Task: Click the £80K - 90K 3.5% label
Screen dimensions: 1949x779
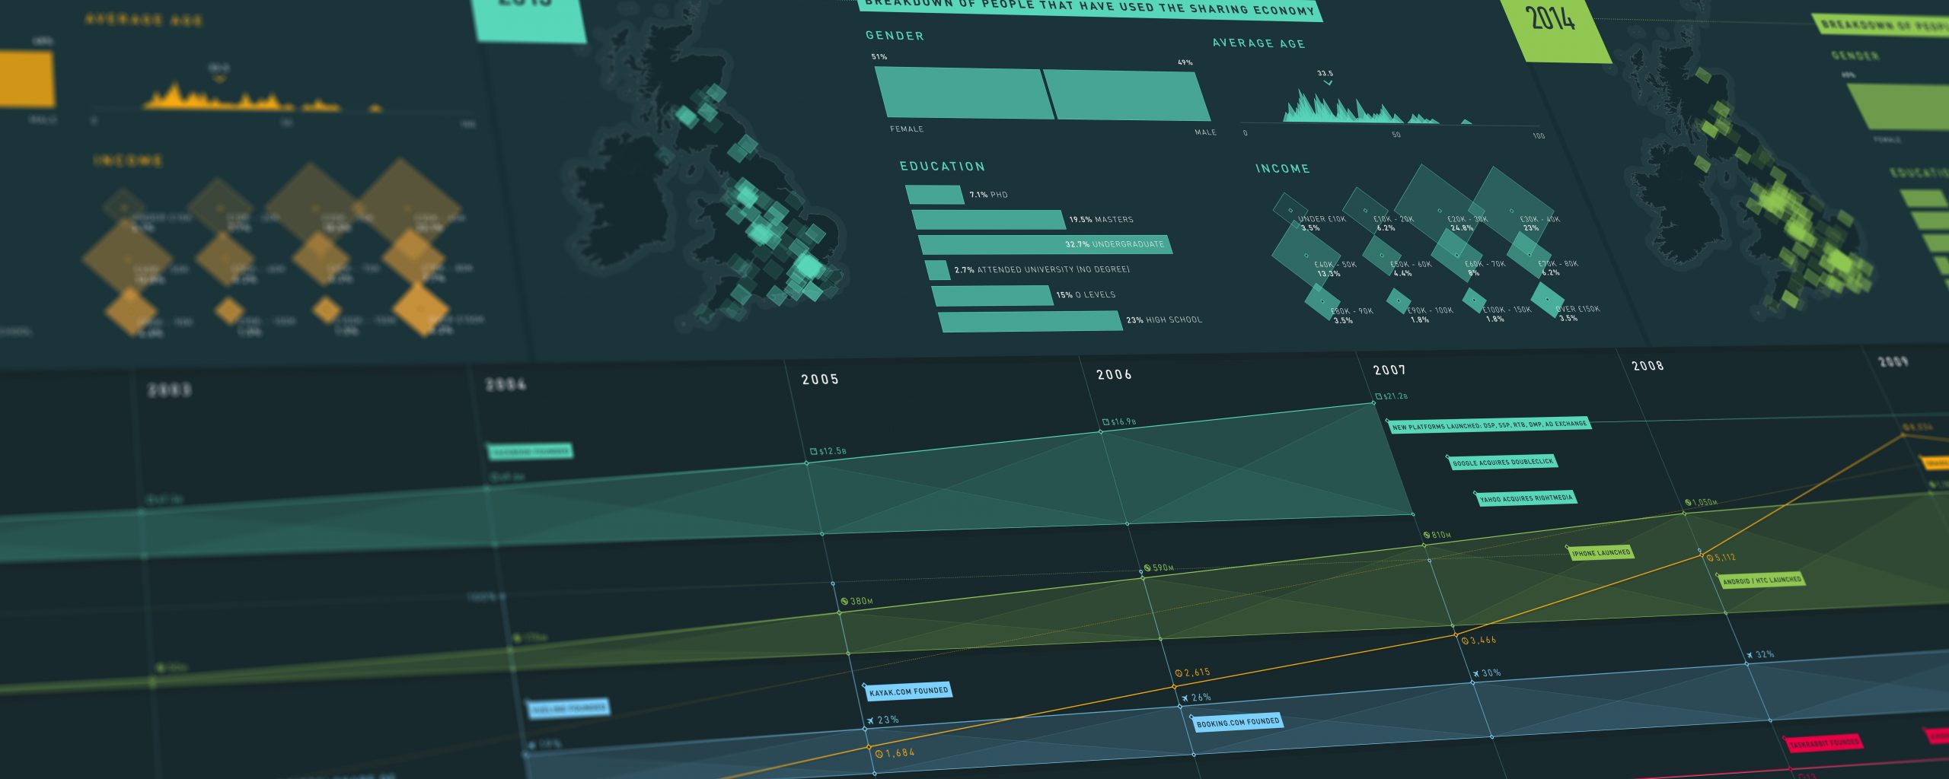Action: tap(1352, 315)
